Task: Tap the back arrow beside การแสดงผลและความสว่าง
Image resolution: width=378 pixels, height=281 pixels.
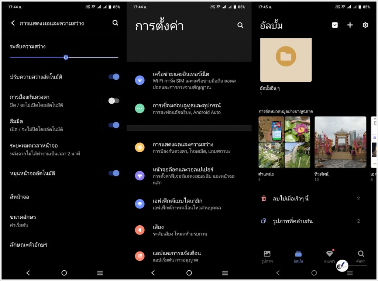Action: tap(13, 23)
